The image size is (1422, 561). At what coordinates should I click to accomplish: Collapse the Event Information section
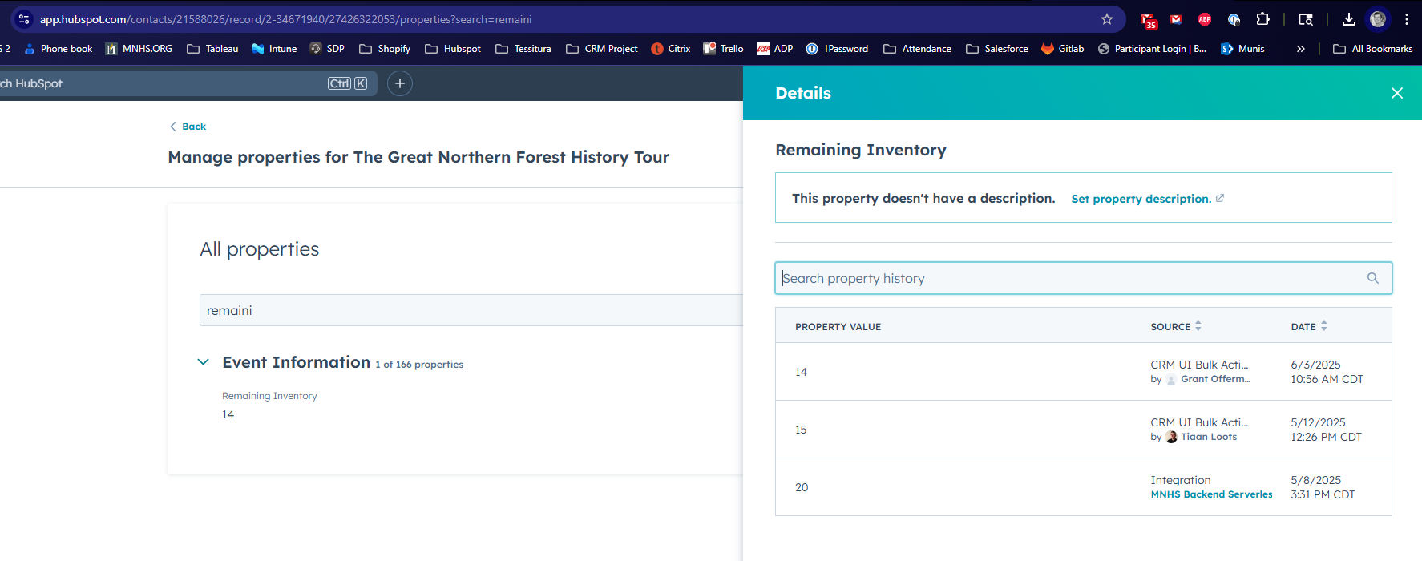pos(204,362)
